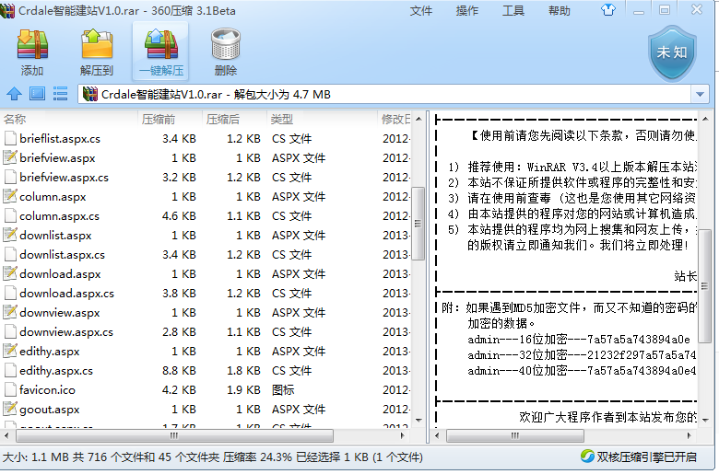Image resolution: width=719 pixels, height=474 pixels.
Task: Select the downview.aspx file icon
Action: [x=10, y=312]
